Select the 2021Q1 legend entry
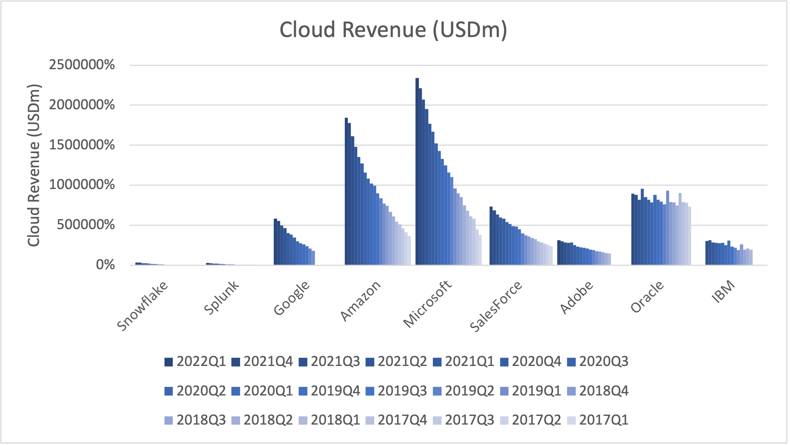790x445 pixels. click(x=463, y=362)
